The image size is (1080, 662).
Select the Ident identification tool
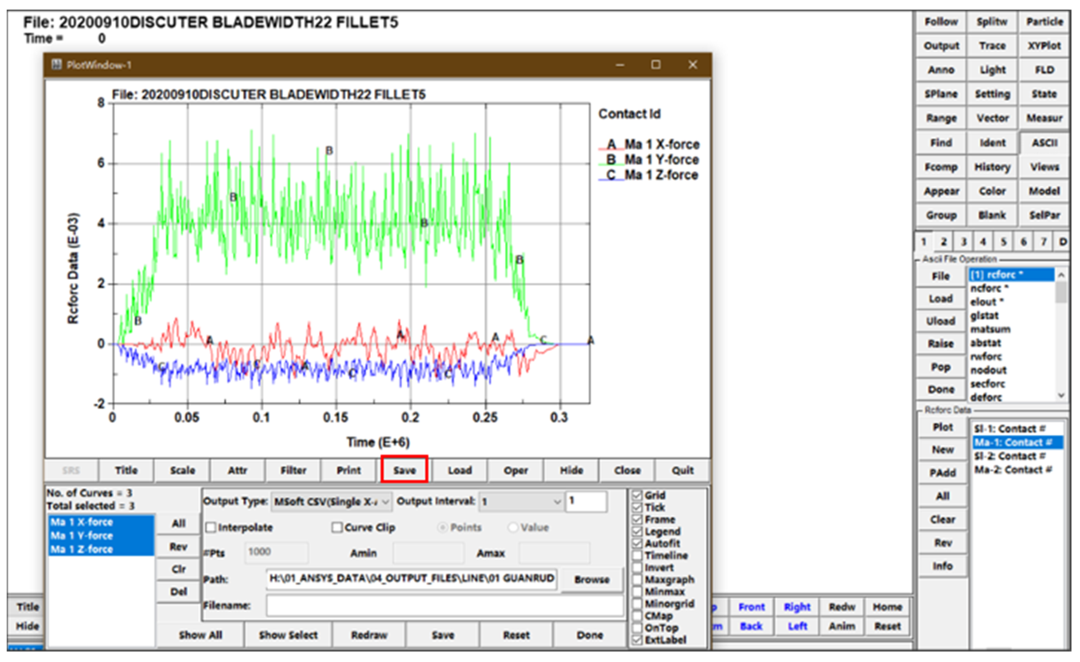pyautogui.click(x=993, y=143)
